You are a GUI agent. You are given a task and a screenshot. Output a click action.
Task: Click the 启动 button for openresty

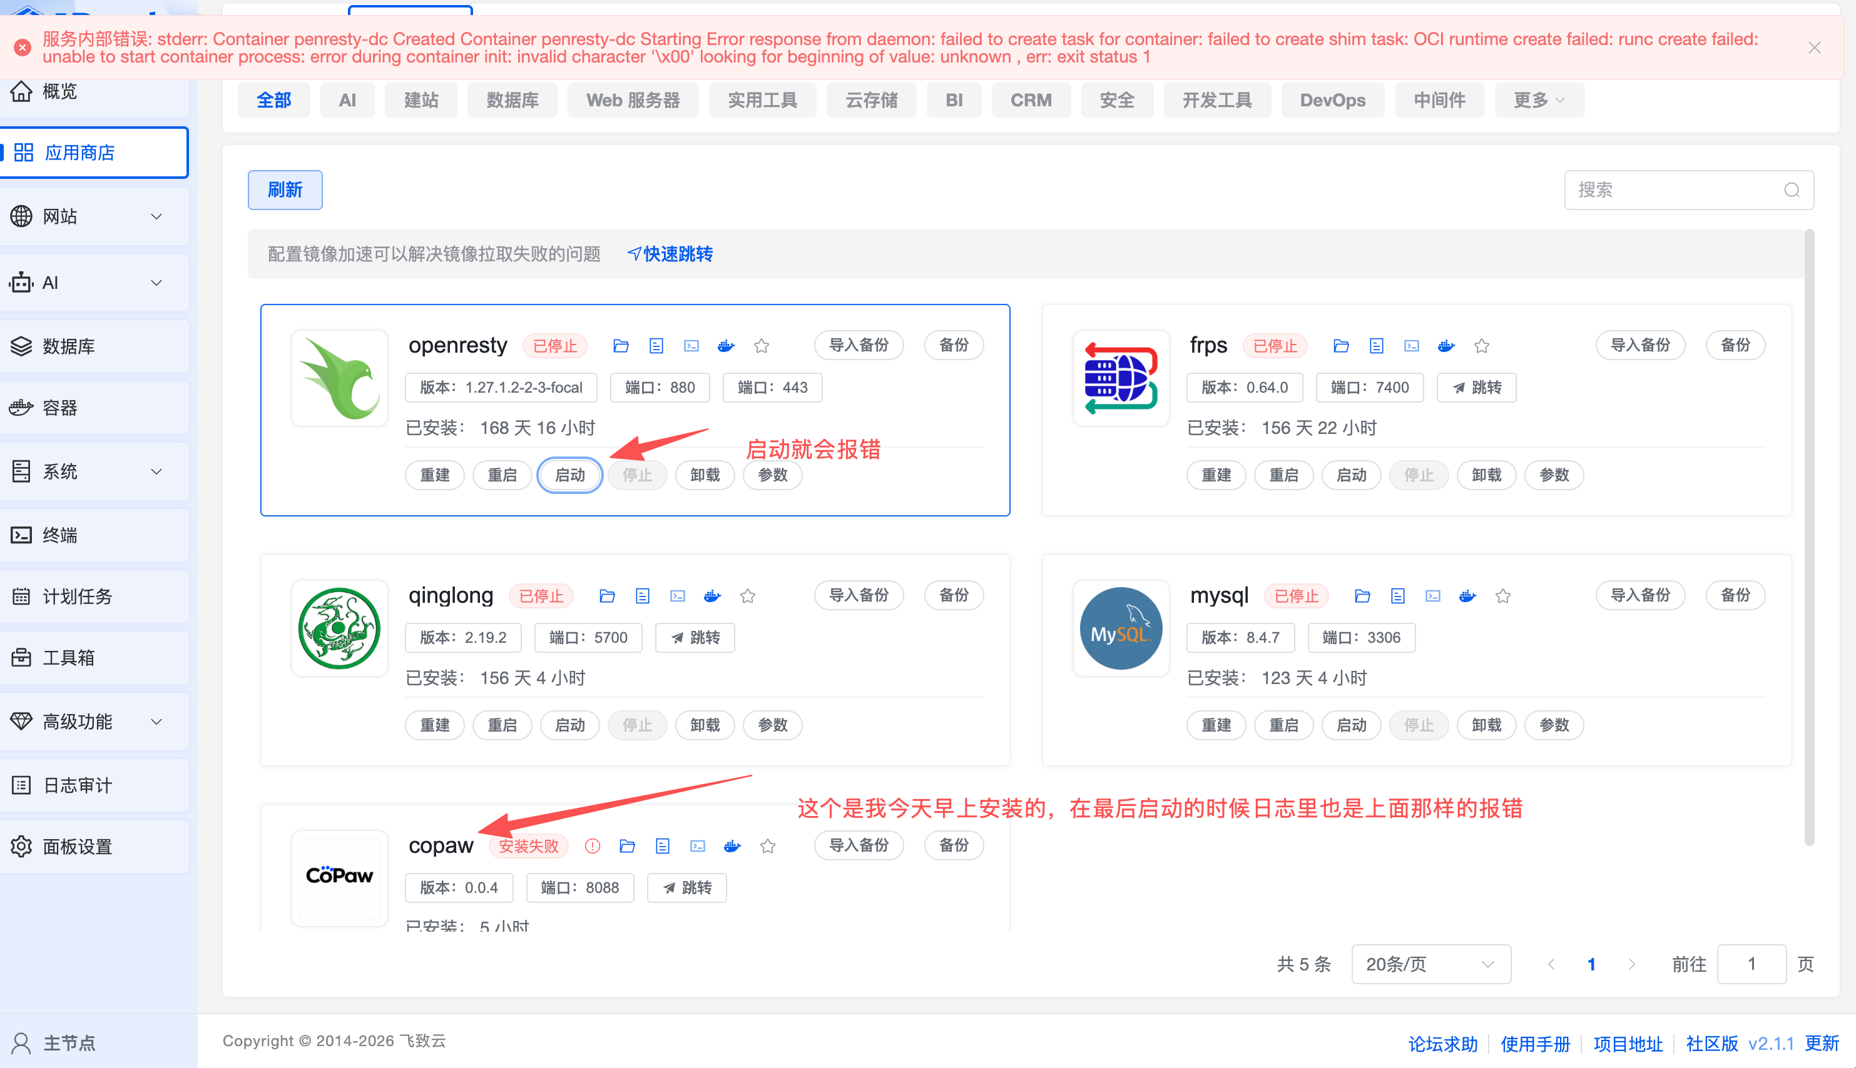pyautogui.click(x=569, y=475)
